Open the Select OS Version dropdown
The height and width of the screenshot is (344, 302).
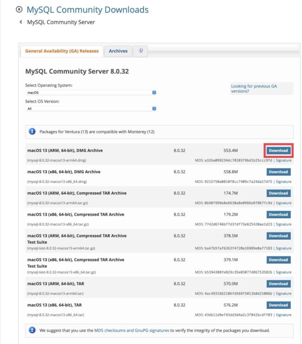pos(91,109)
